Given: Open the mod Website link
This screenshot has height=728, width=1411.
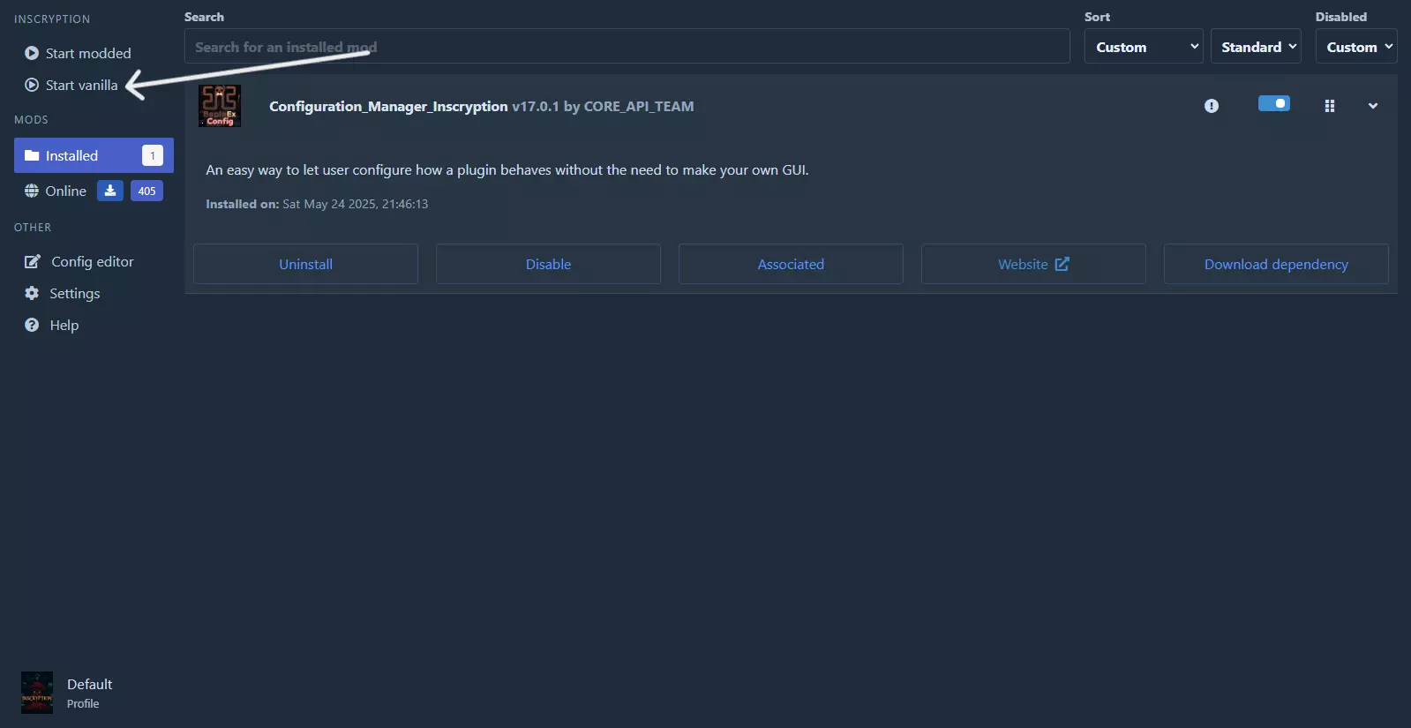Looking at the screenshot, I should (1033, 264).
